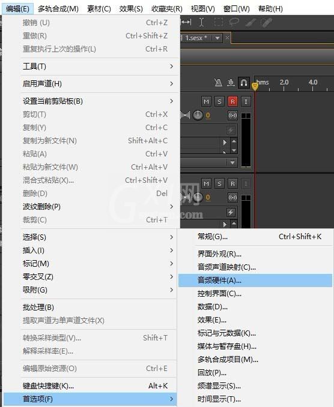The image size is (334, 407).
Task: Open the 视图(V) menu
Action: click(202, 9)
